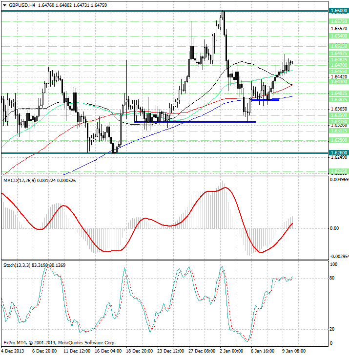Click the 1.64025 green price label
The height and width of the screenshot is (355, 349).
(x=338, y=93)
